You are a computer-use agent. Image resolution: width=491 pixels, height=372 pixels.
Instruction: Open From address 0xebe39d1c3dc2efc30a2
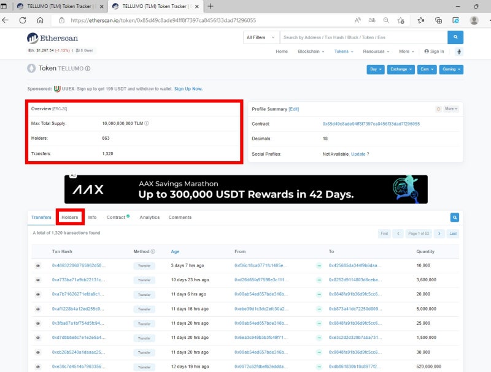click(x=261, y=309)
